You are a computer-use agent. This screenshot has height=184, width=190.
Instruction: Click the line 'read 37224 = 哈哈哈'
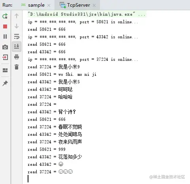coord(50,97)
